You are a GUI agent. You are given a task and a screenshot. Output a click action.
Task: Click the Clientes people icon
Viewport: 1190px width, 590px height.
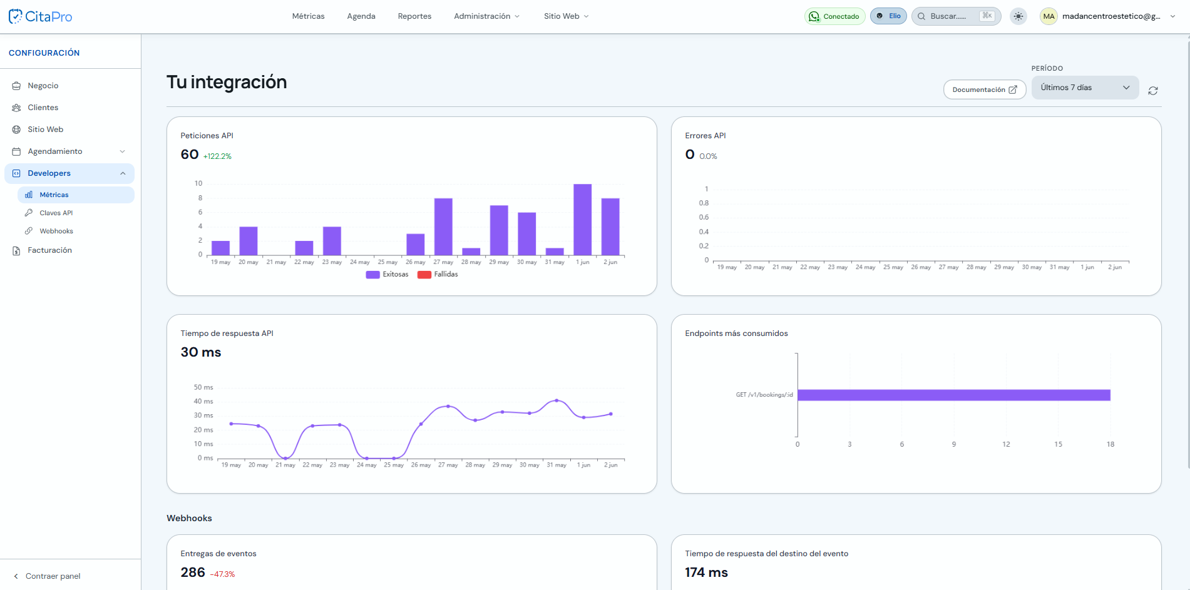(x=16, y=108)
